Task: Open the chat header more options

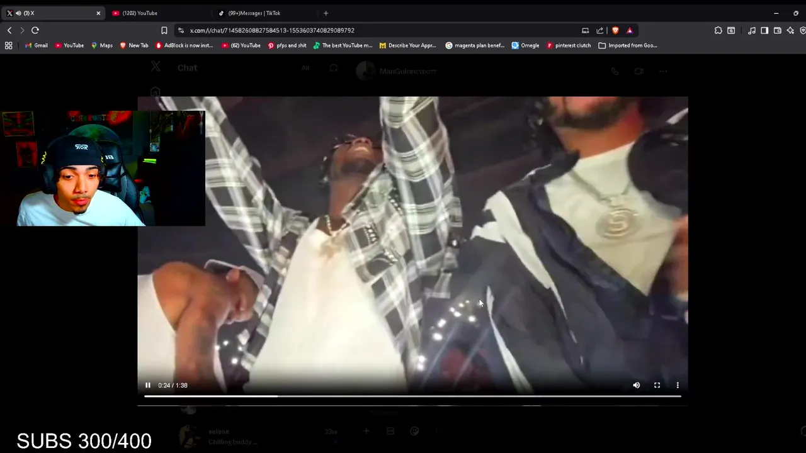Action: [x=662, y=71]
